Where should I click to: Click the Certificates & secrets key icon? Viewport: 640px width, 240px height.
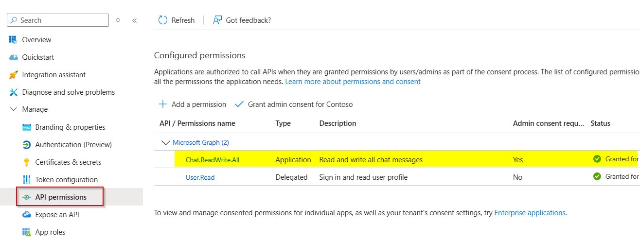26,162
